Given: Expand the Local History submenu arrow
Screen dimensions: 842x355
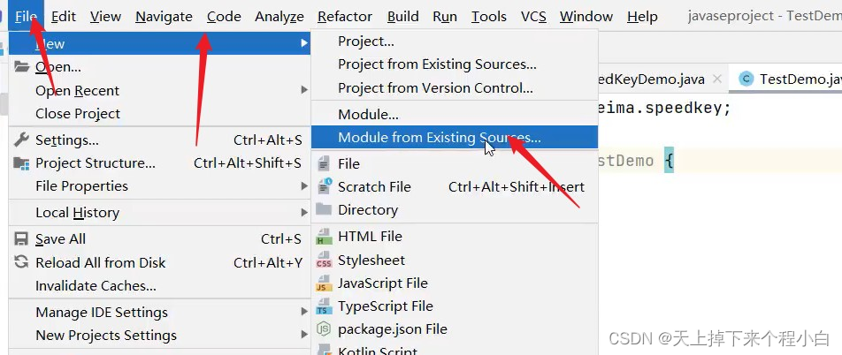Looking at the screenshot, I should click(304, 213).
